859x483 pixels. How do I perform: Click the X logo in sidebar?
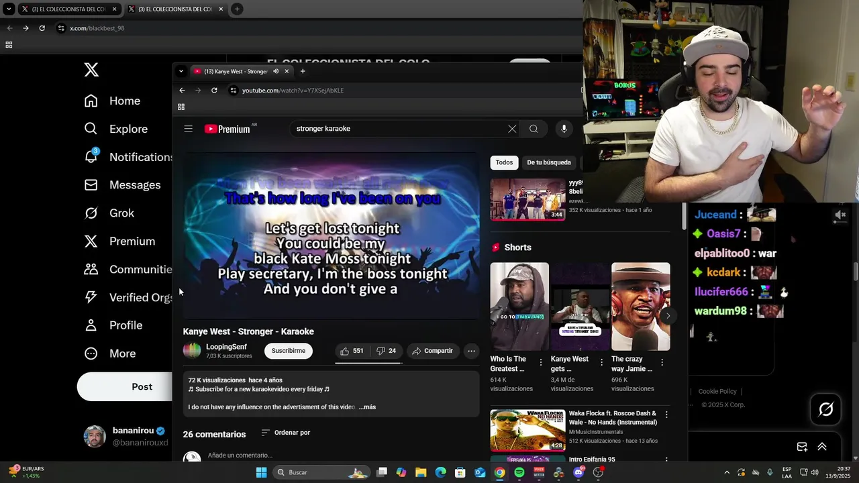tap(91, 70)
